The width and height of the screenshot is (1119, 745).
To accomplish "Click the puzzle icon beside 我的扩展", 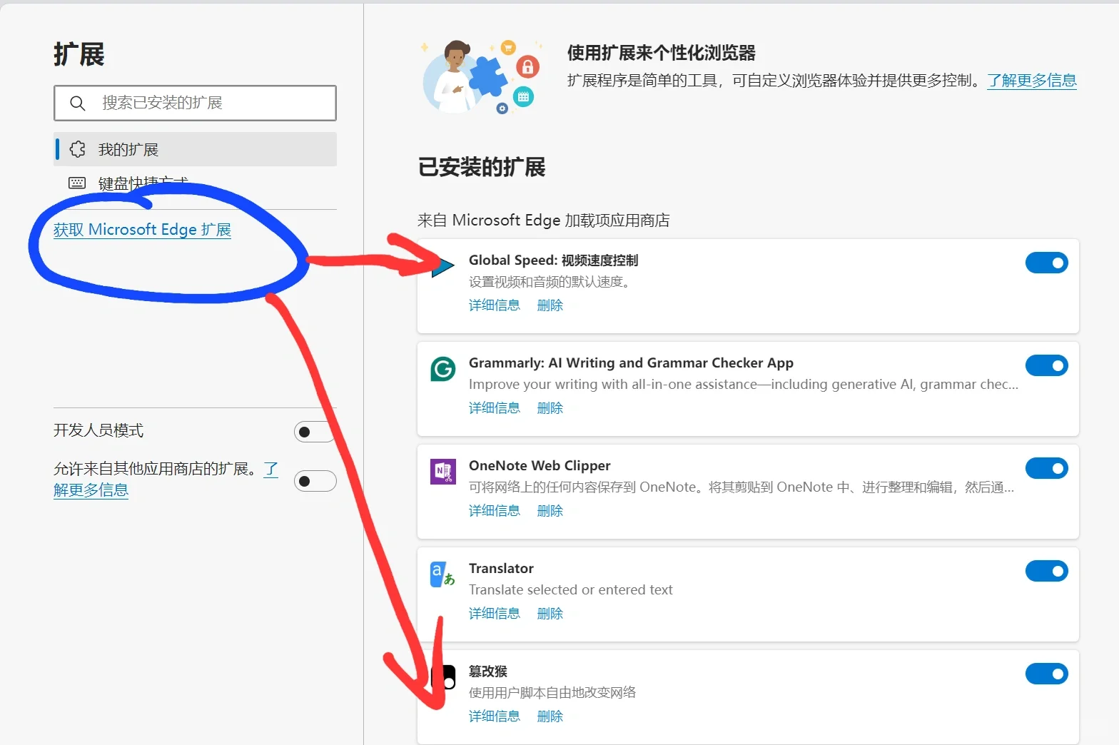I will pyautogui.click(x=77, y=149).
